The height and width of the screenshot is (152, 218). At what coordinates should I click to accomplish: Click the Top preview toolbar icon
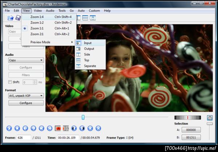click(85, 18)
